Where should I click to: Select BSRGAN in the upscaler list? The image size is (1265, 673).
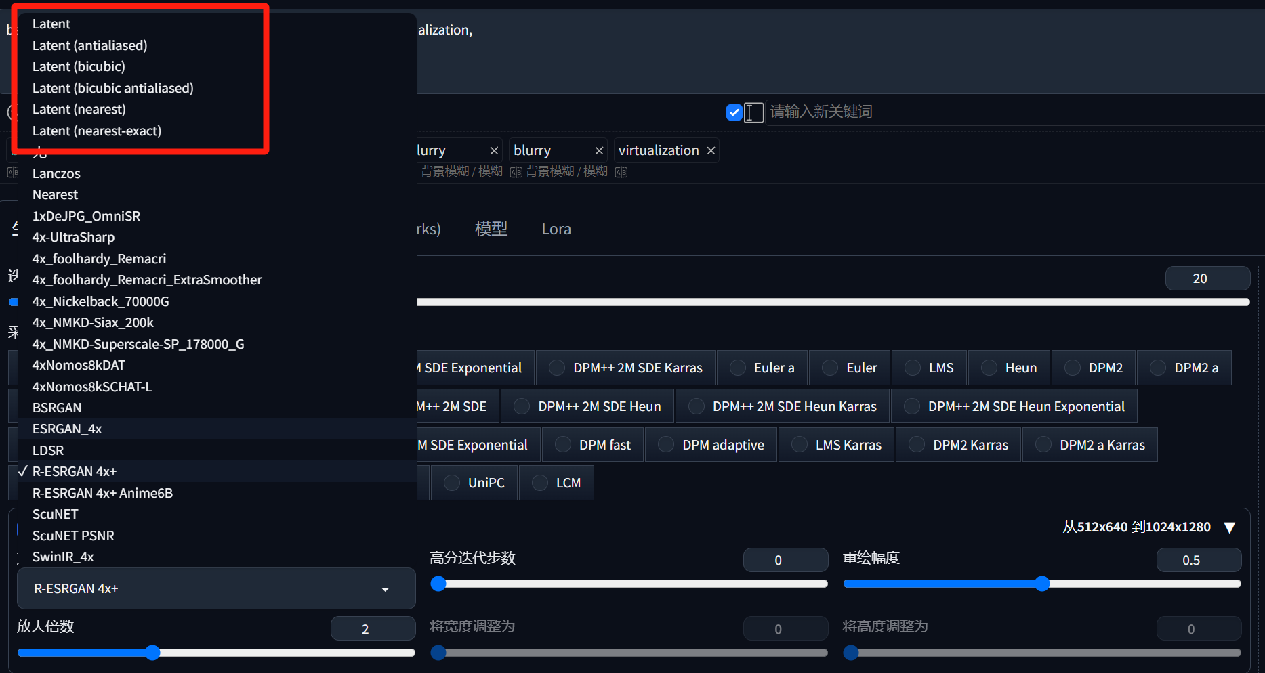click(216, 408)
